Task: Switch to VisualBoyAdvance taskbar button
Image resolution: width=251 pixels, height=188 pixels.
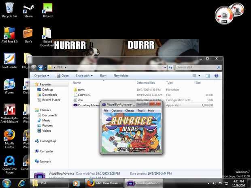Action: (144, 183)
